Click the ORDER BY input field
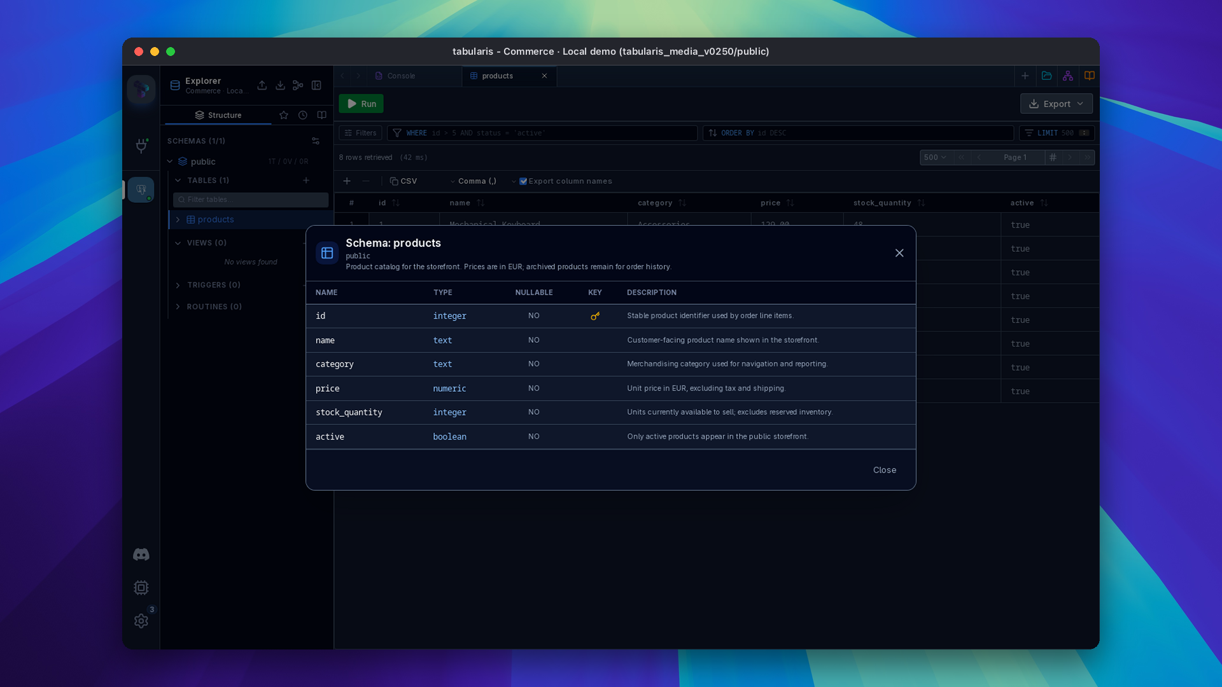The height and width of the screenshot is (687, 1222). (858, 133)
